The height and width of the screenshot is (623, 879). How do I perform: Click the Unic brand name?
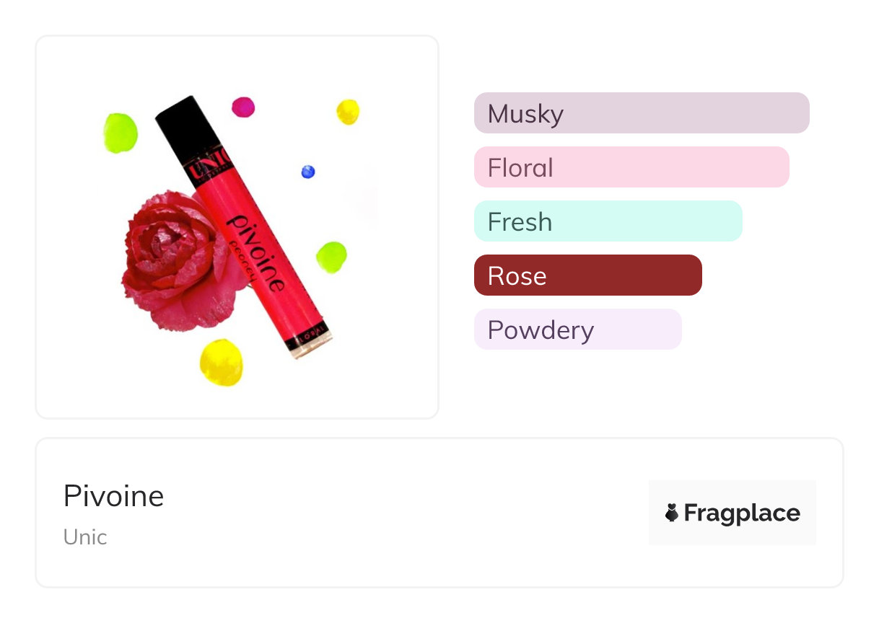85,537
